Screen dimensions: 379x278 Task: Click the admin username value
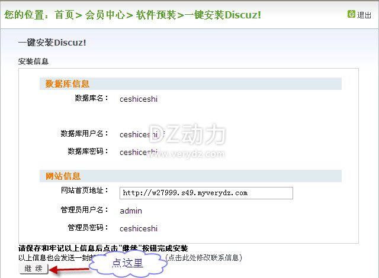(131, 211)
